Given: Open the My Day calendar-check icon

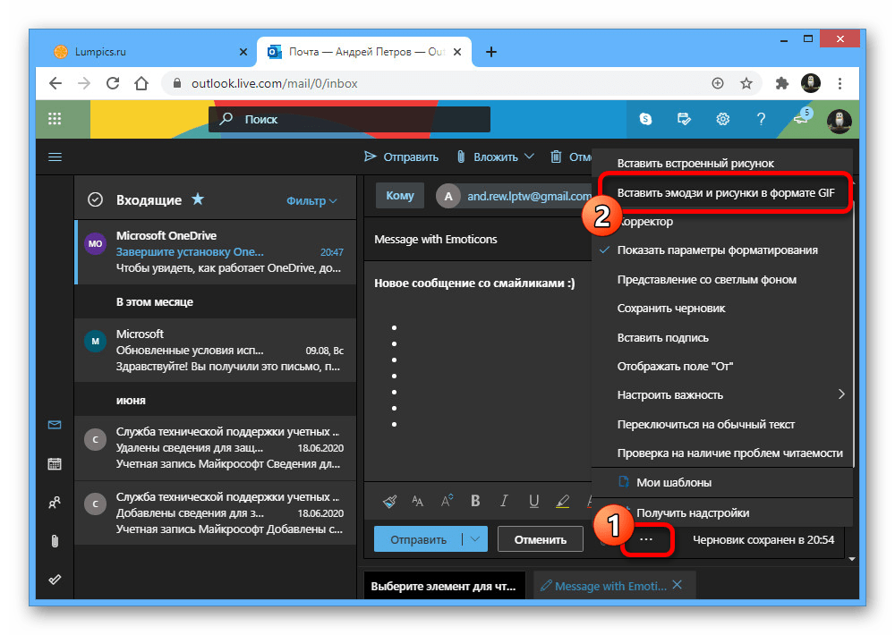Looking at the screenshot, I should point(684,119).
